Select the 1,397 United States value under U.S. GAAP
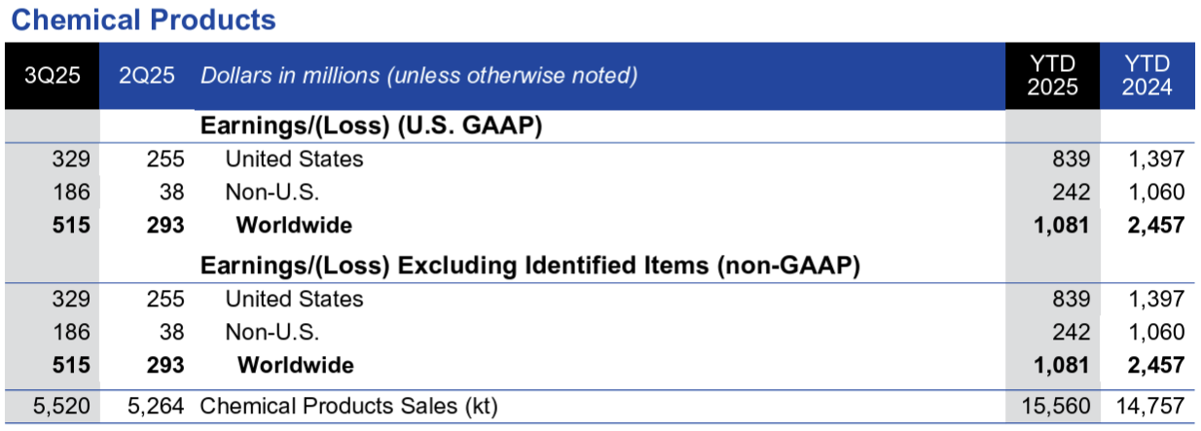Image resolution: width=1201 pixels, height=431 pixels. click(1157, 159)
